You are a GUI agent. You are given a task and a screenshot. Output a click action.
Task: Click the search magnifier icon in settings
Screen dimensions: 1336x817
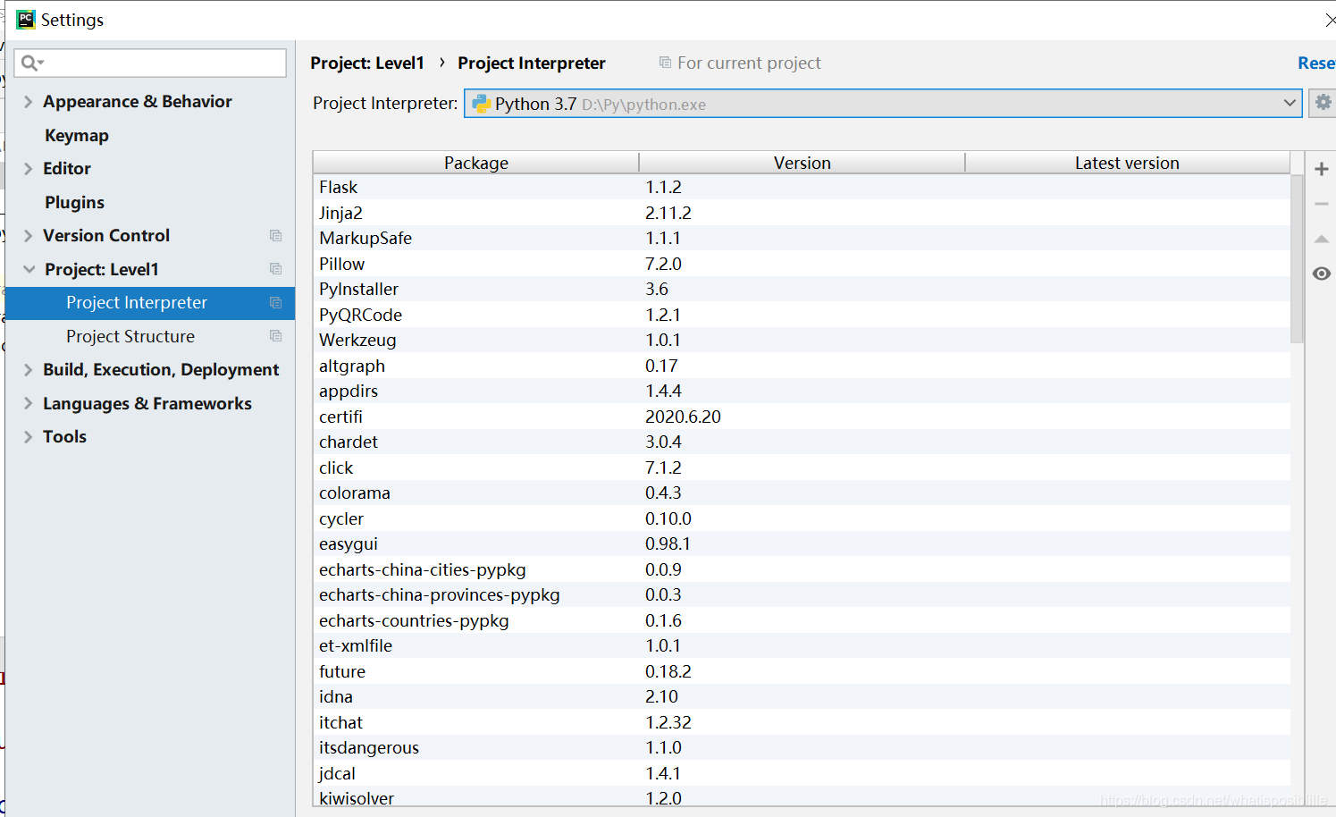(31, 63)
